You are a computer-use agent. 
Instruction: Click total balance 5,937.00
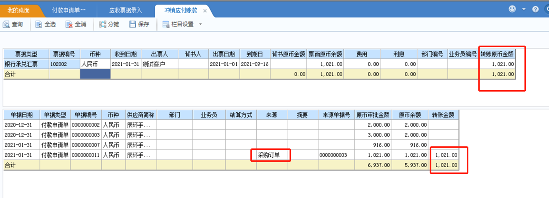pos(410,165)
